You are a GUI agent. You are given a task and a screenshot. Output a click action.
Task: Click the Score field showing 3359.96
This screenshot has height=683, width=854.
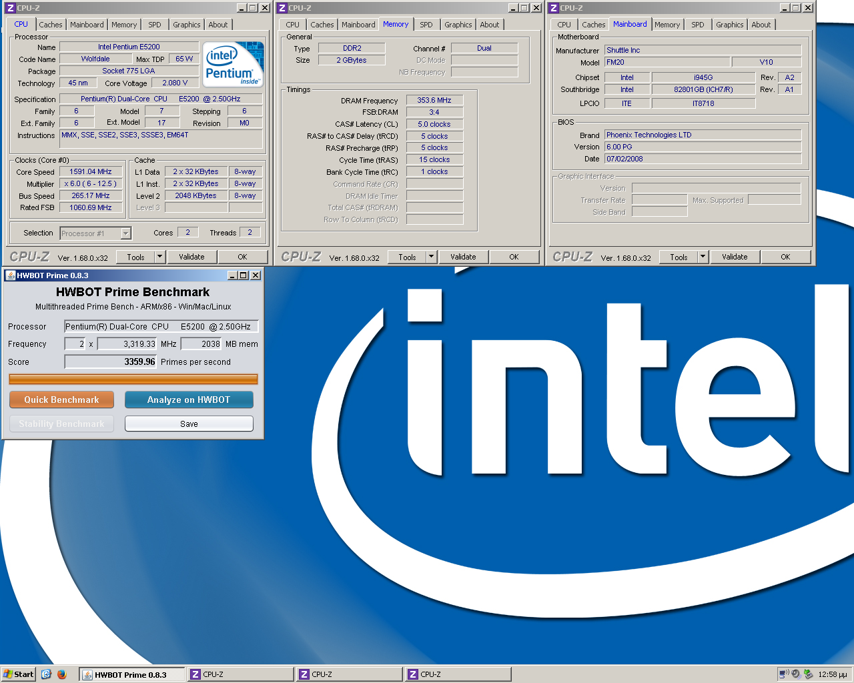[x=111, y=362]
